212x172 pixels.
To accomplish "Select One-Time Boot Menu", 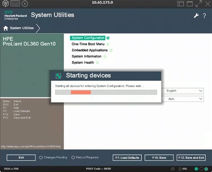I will click(x=88, y=44).
